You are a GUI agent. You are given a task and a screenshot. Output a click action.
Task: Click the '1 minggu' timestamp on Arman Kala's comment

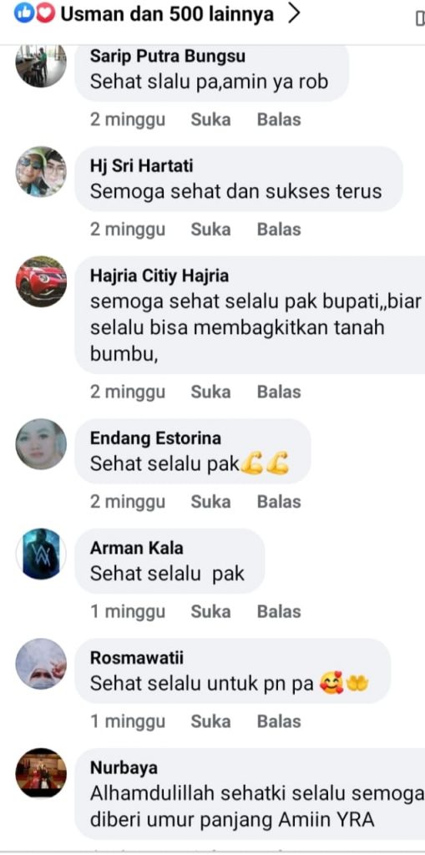[x=128, y=612]
